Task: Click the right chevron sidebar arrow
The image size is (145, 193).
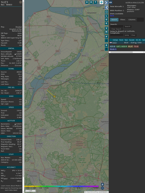Action: pos(106,2)
